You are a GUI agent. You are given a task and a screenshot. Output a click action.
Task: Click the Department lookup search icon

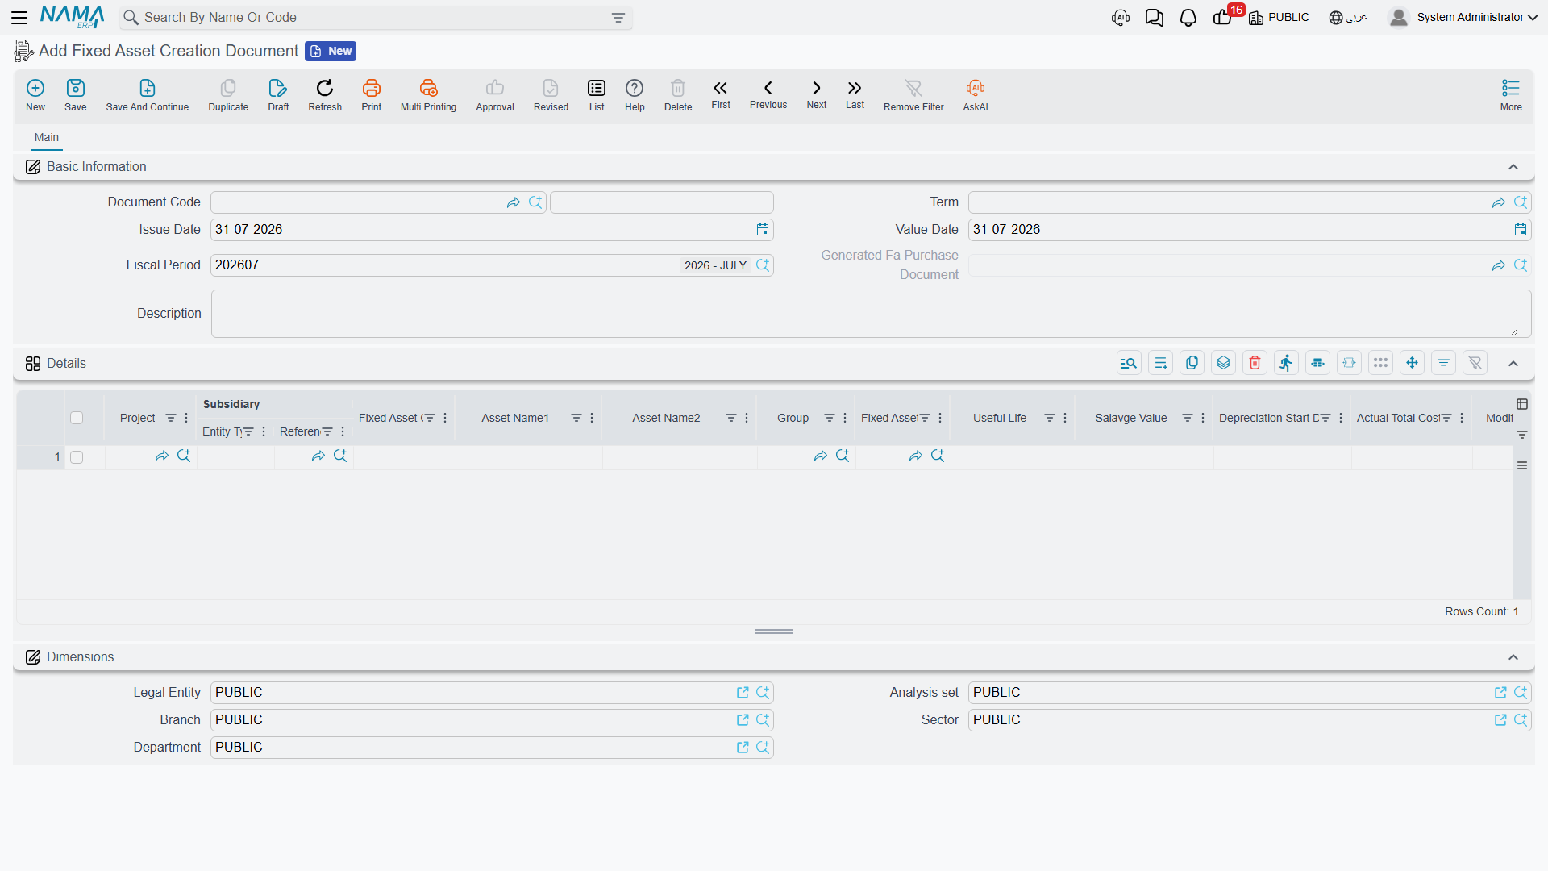763,748
